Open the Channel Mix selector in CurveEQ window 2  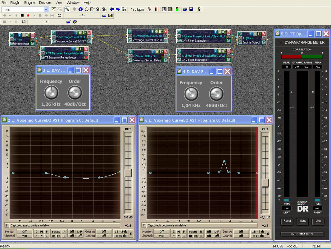click(25, 236)
